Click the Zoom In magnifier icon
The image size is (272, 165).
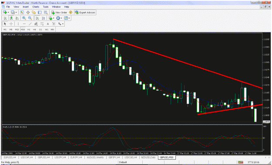click(x=24, y=18)
